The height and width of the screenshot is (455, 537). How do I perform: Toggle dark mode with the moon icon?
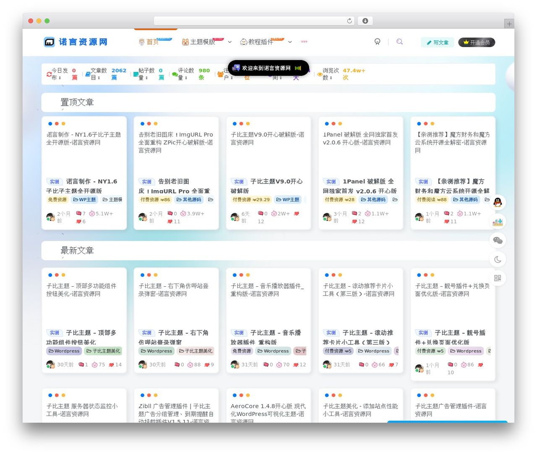[498, 259]
